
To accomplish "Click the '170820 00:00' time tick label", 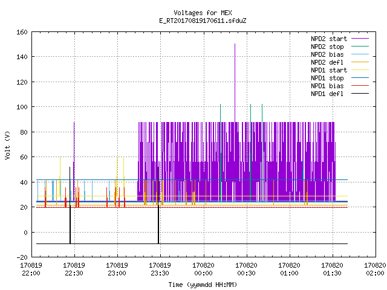I will (203, 269).
